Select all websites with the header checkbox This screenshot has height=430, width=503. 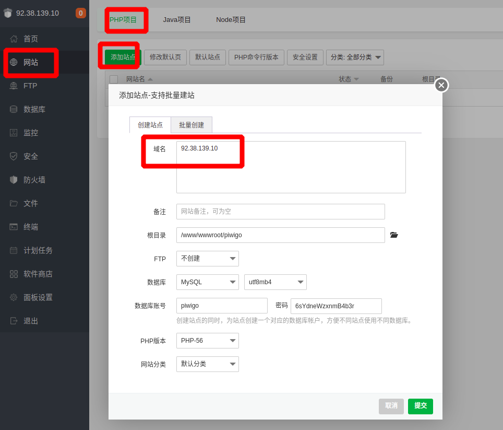113,79
